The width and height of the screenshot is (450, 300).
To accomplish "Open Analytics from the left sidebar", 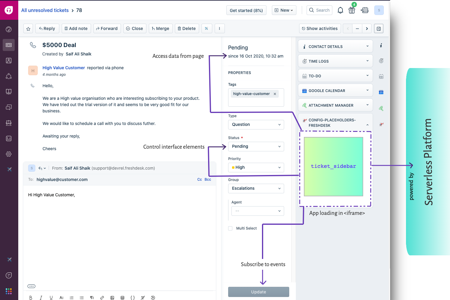I will (x=9, y=138).
